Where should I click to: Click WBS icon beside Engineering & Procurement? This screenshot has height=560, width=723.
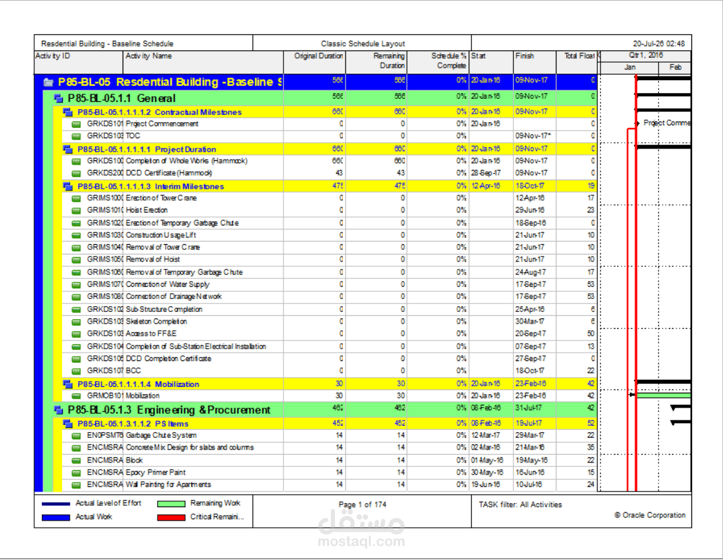[58, 410]
